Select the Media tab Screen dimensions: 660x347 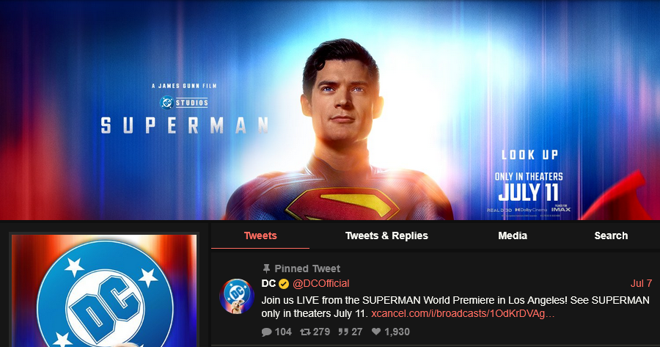[x=513, y=235]
